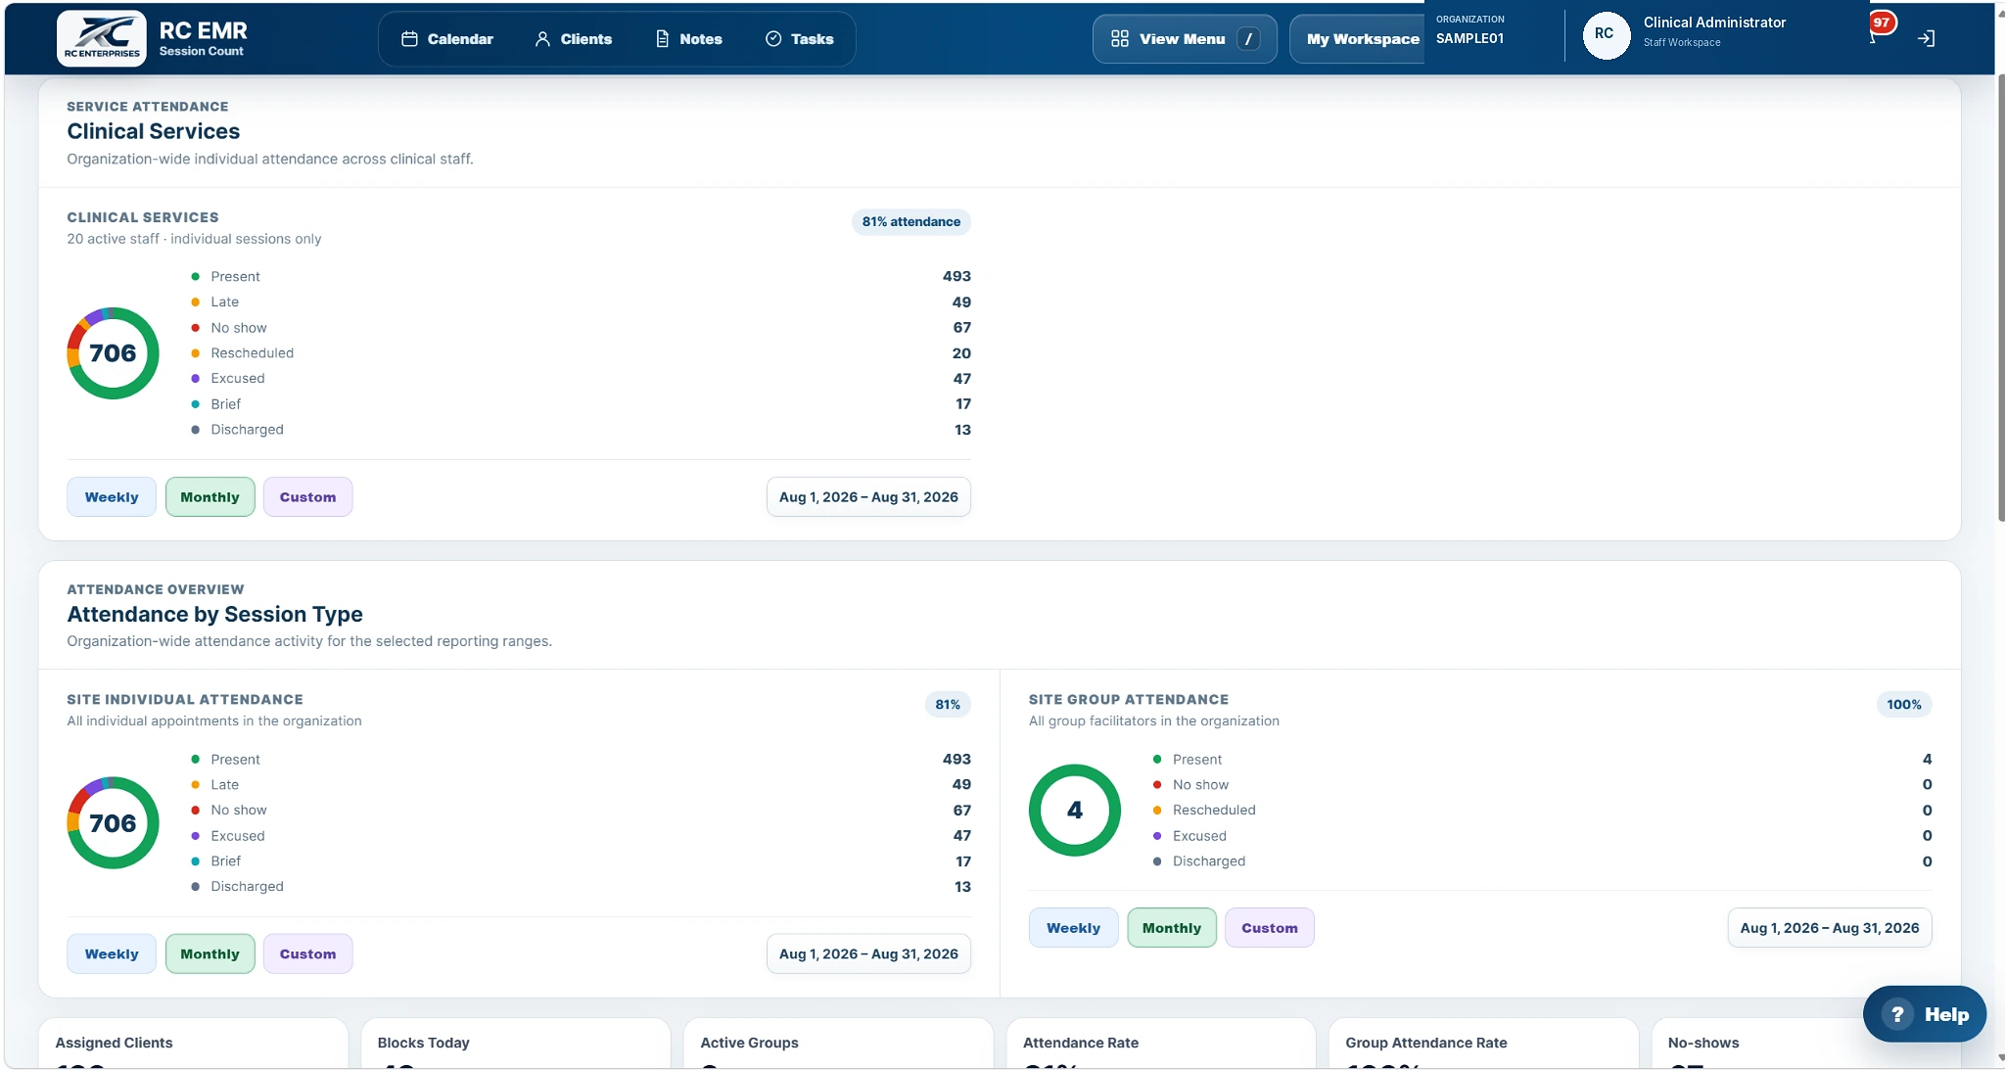The image size is (2005, 1070).
Task: Click the Clients person icon
Action: pos(542,39)
